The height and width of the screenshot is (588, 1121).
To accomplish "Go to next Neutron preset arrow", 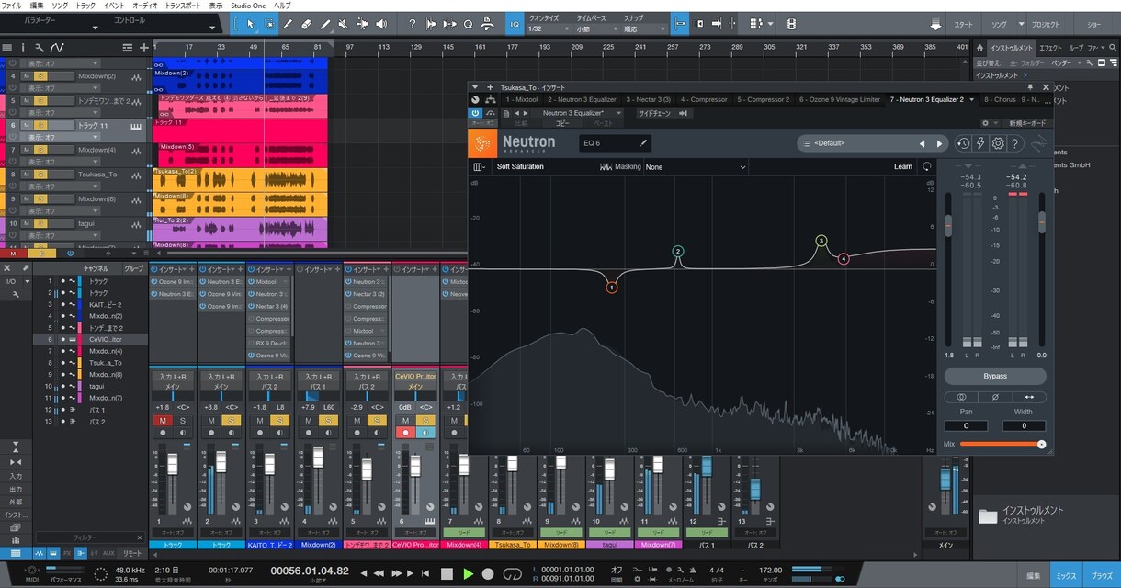I will (x=939, y=143).
